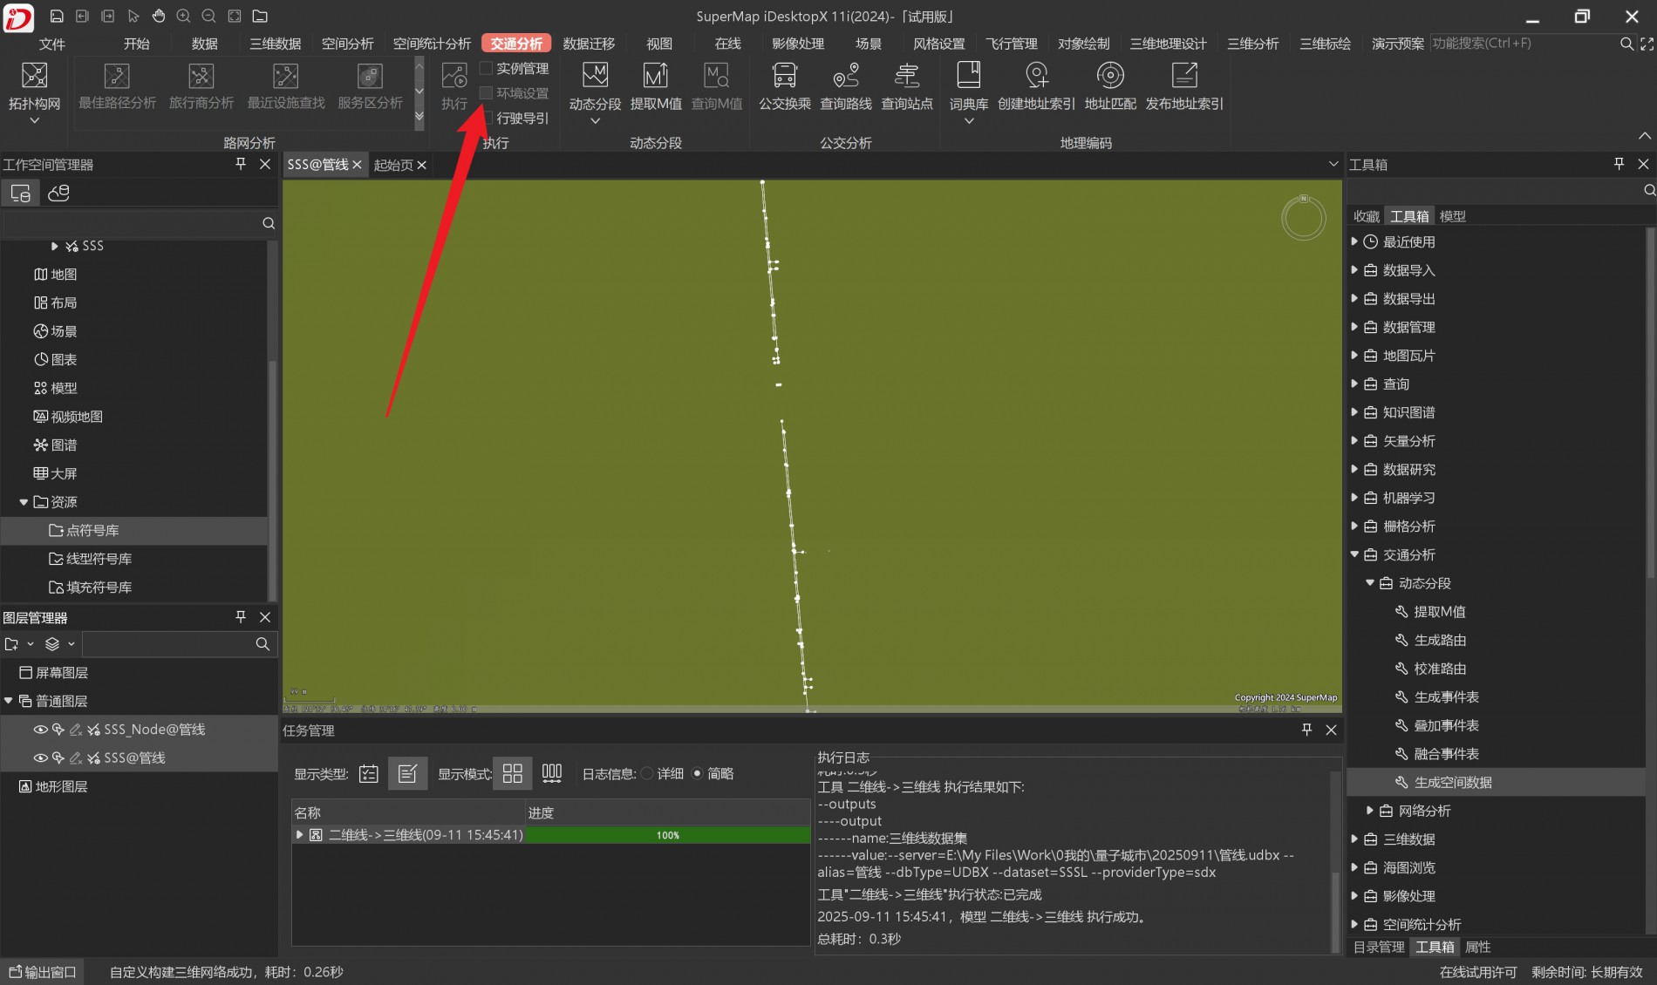Image resolution: width=1657 pixels, height=985 pixels.
Task: Switch to the 空间分析 ribbon tab
Action: point(347,44)
